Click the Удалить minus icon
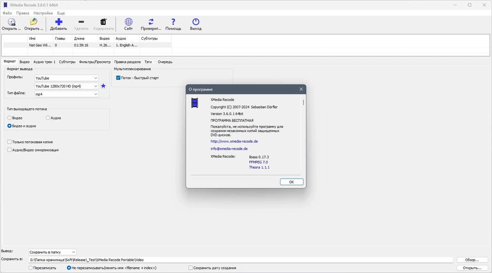This screenshot has height=273, width=492. 81,22
